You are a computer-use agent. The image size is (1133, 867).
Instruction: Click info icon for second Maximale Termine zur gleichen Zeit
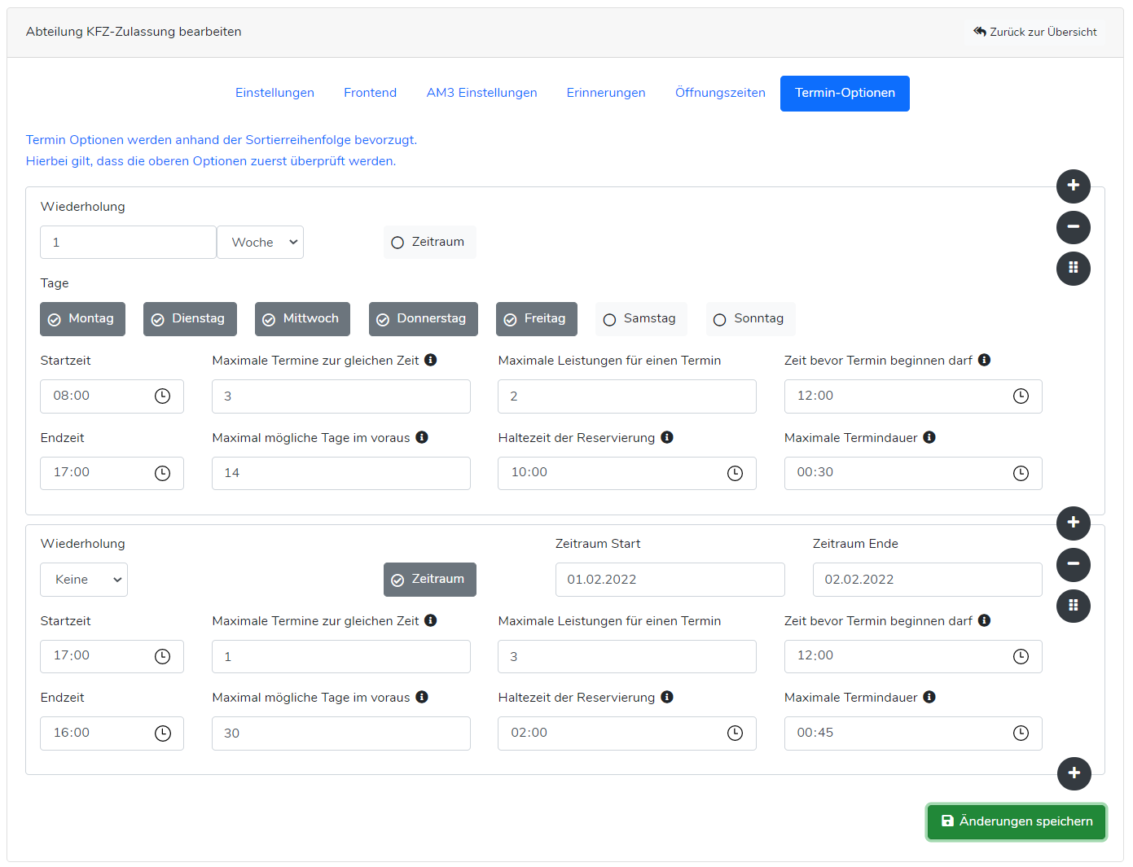(431, 620)
